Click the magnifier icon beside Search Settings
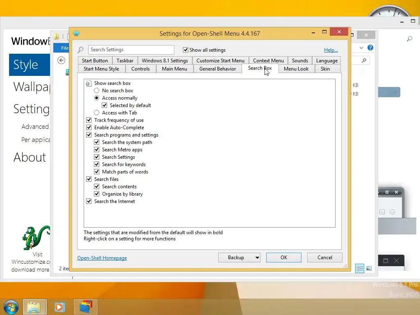The width and height of the screenshot is (420, 315). coord(81,50)
